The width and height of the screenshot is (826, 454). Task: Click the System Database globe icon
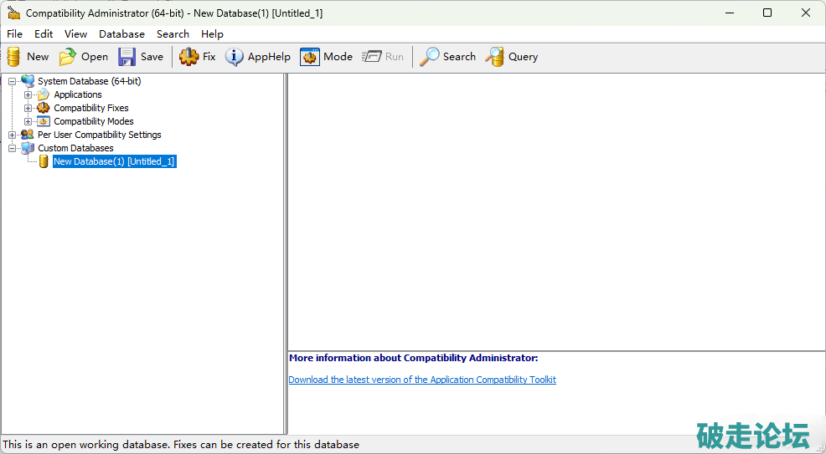[x=28, y=81]
